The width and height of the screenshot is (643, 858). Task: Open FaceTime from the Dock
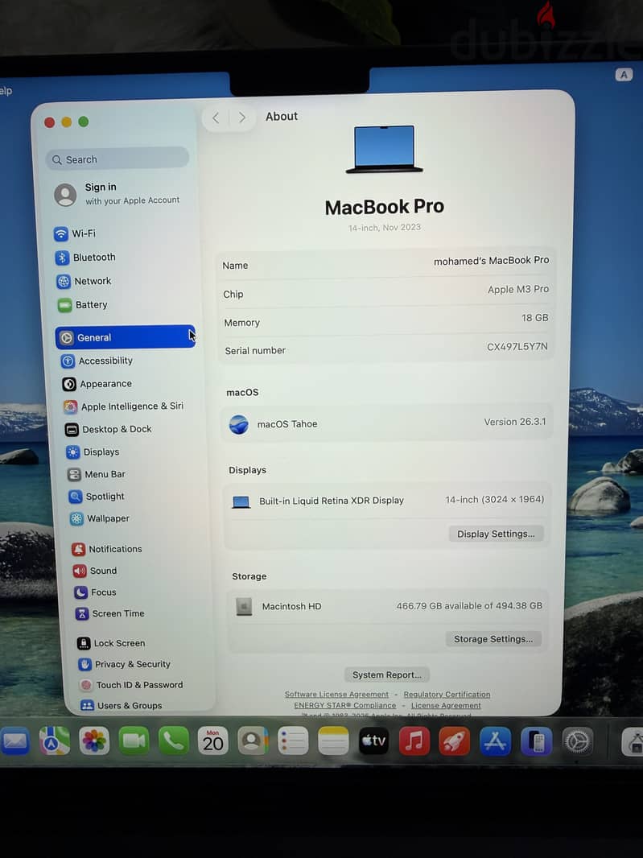(x=134, y=741)
